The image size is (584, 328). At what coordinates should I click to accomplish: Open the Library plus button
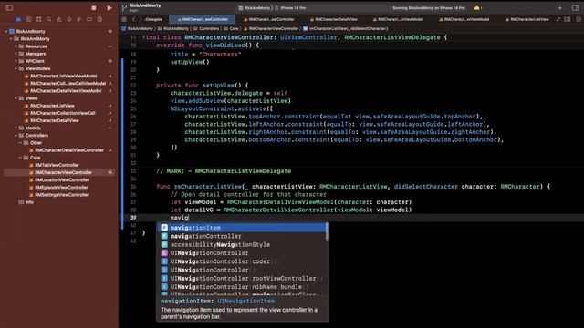[x=559, y=8]
